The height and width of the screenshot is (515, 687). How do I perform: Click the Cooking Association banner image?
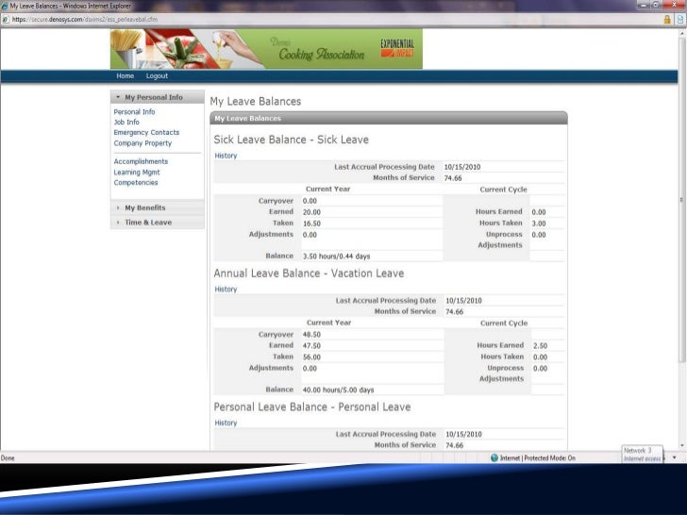tap(266, 49)
